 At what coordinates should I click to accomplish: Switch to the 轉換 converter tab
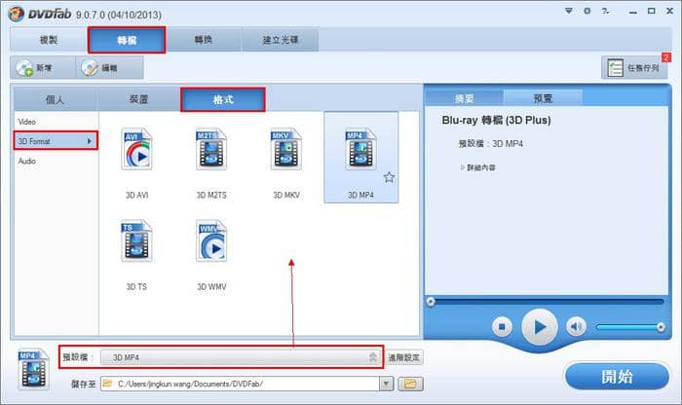203,40
